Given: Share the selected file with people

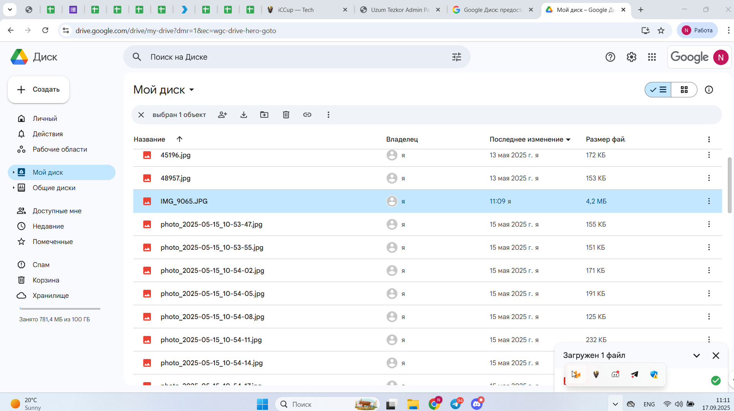Looking at the screenshot, I should pos(223,115).
